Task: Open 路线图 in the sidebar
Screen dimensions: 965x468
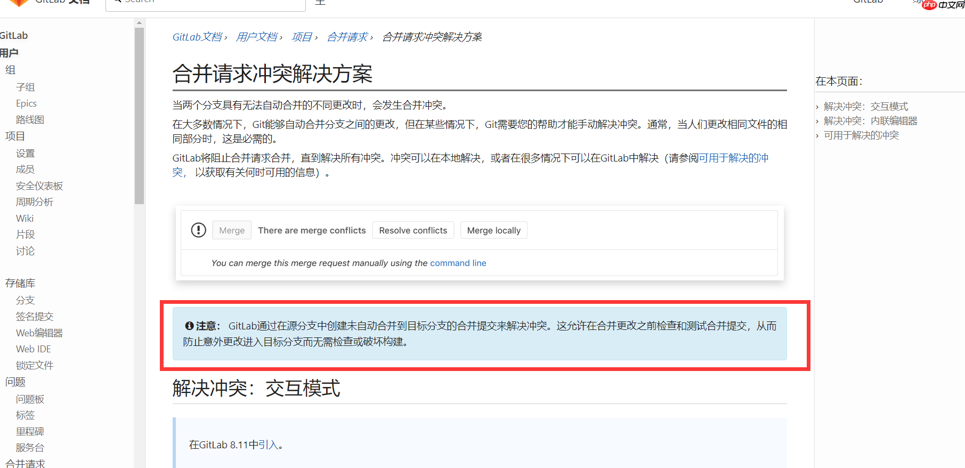Action: tap(30, 120)
